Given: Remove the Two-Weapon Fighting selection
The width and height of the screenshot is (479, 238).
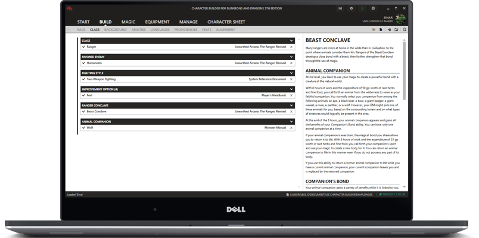Looking at the screenshot, I should 291,79.
